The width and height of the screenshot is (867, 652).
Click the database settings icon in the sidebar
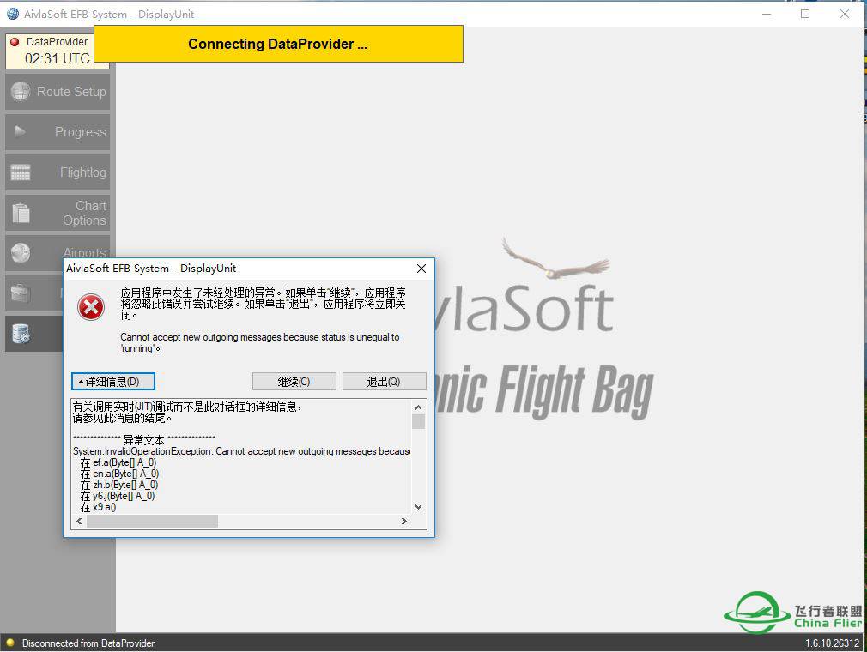pyautogui.click(x=21, y=334)
